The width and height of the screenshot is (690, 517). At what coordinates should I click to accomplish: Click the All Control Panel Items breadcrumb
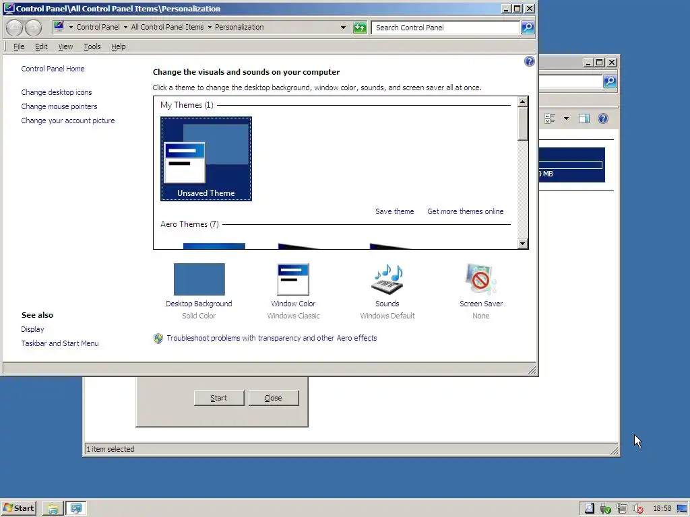167,27
